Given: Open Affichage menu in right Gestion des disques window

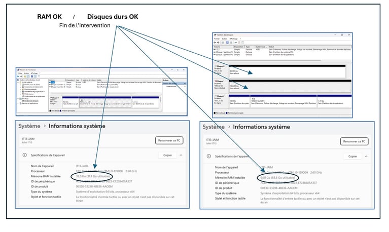Looking at the screenshot, I should [233, 38].
